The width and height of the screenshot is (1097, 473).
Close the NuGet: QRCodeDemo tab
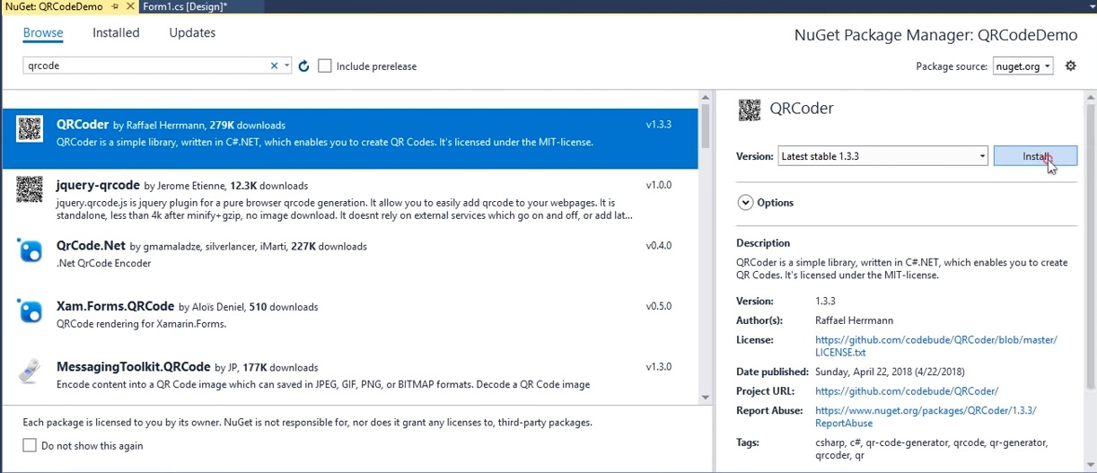tap(129, 6)
